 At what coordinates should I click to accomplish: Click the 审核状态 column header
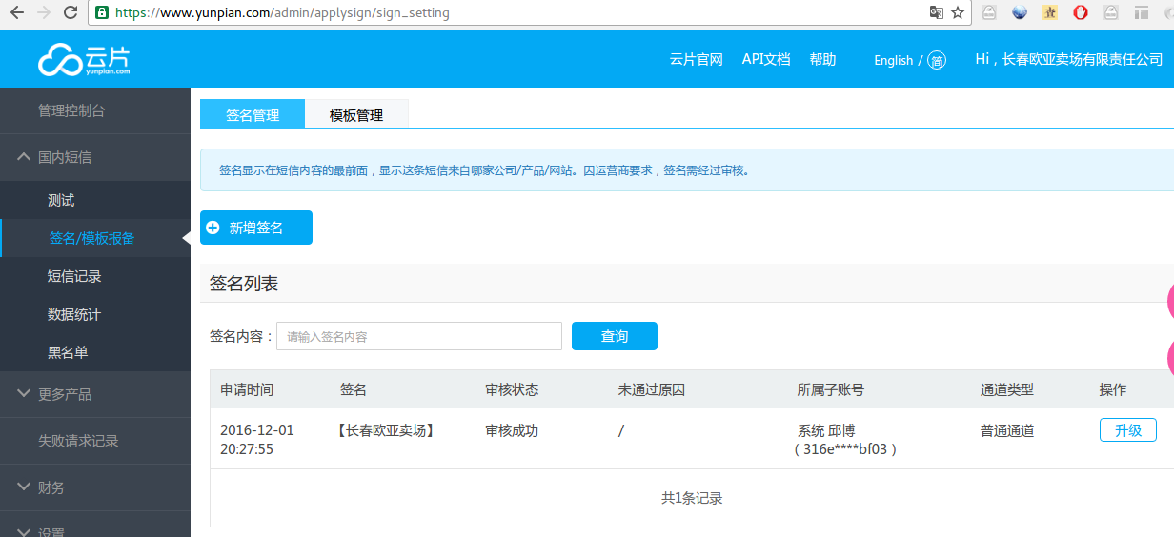click(x=512, y=389)
